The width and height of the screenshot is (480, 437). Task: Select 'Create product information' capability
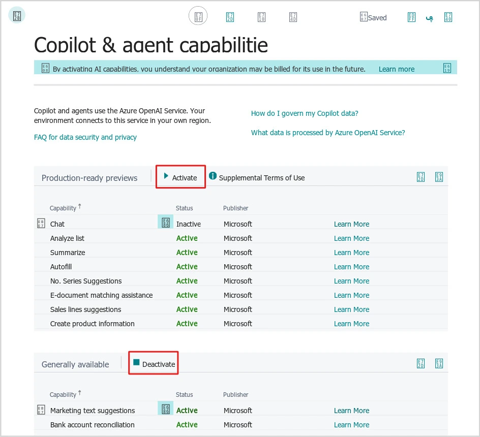pyautogui.click(x=92, y=324)
